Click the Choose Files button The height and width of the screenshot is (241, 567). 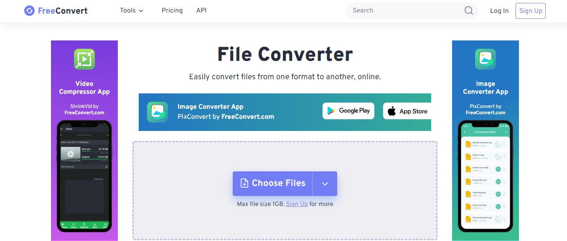pos(272,183)
